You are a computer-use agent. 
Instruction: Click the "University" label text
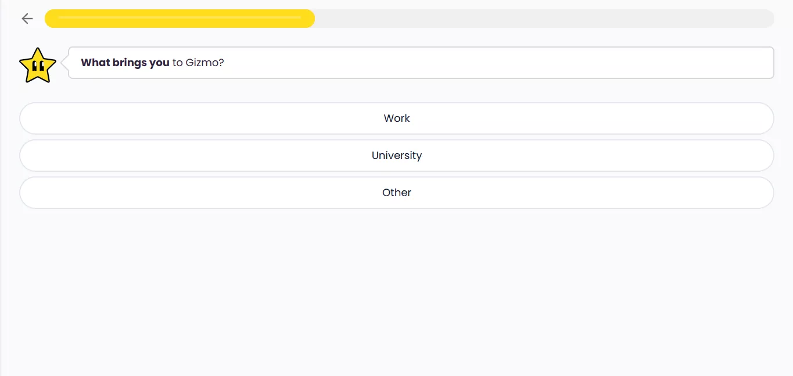[397, 156]
